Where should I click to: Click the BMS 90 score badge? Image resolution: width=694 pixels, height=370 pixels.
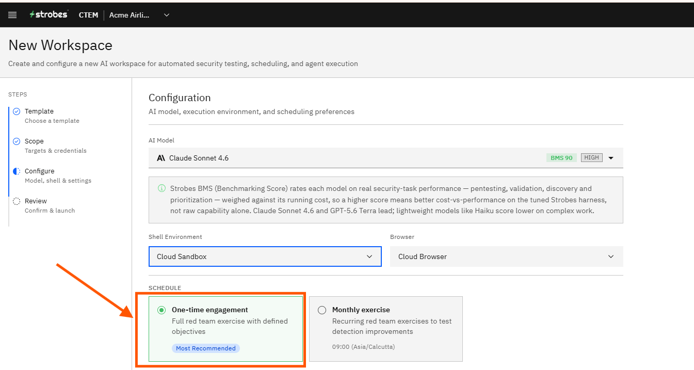[561, 158]
